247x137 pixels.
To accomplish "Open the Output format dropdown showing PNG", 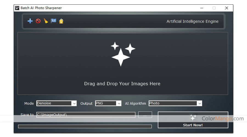I will point(119,103).
